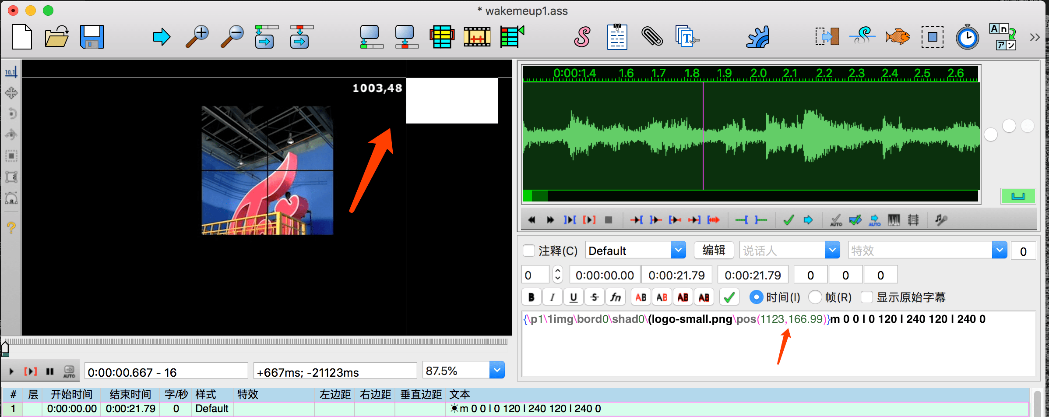This screenshot has width=1049, height=417.
Task: Open the fonts collector icon
Action: (x=686, y=37)
